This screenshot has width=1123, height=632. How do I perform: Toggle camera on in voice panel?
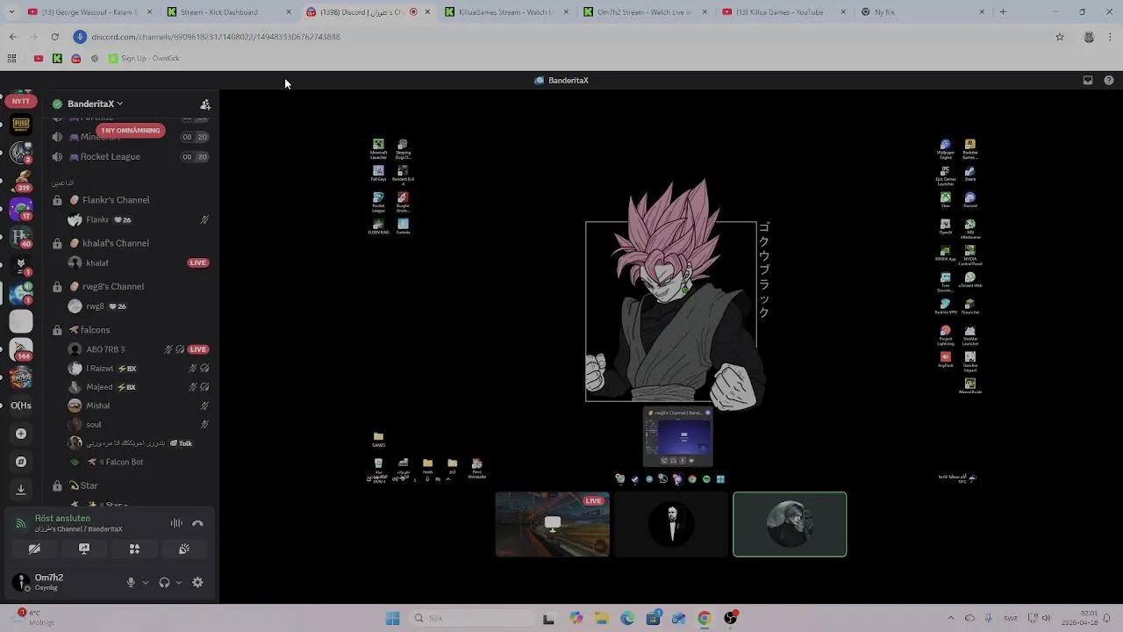click(34, 549)
